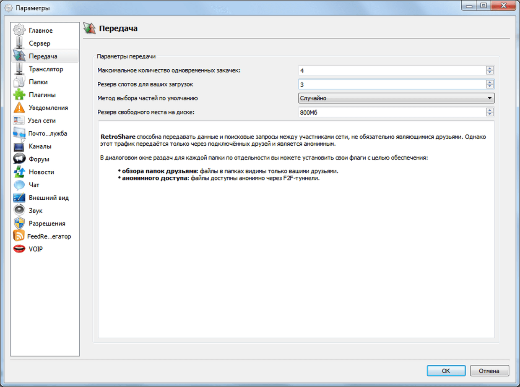Increase maximum simultaneous downloads value
Screen dimensions: 520x387
(x=490, y=68)
